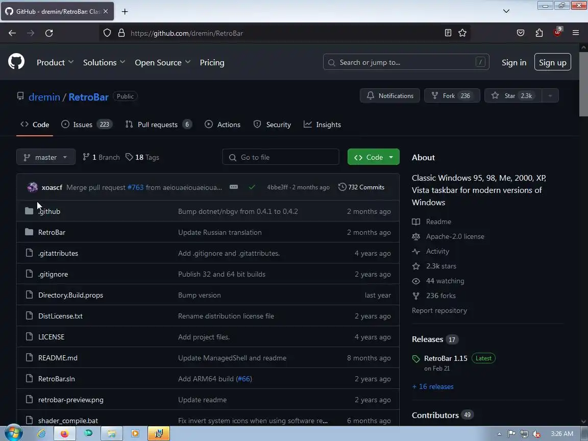Switch to the Issues tab

[87, 125]
